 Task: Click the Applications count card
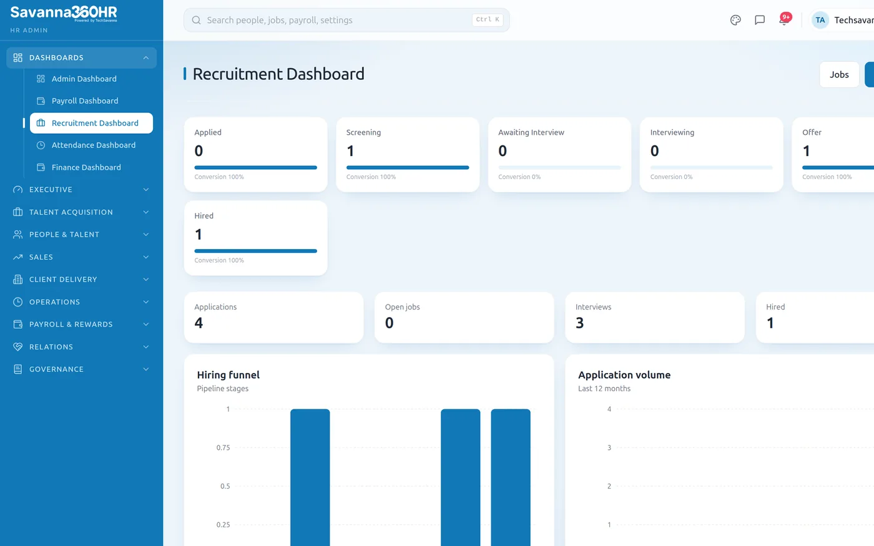(x=273, y=318)
